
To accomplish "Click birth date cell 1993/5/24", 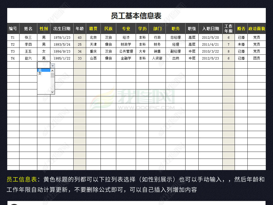I will 62,44.
